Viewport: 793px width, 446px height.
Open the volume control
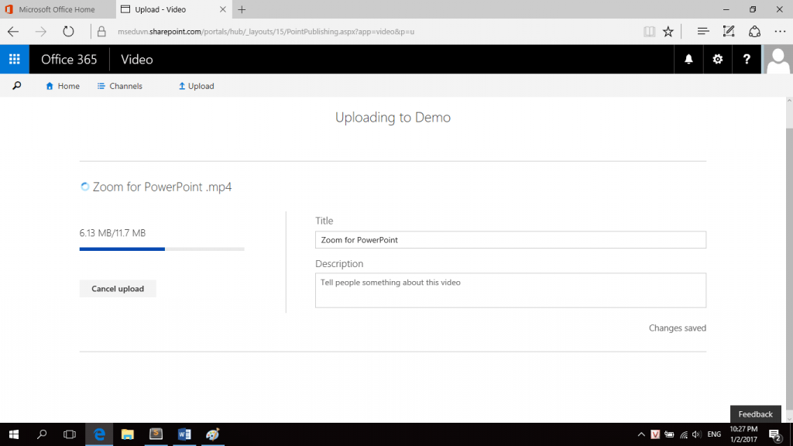(x=696, y=434)
